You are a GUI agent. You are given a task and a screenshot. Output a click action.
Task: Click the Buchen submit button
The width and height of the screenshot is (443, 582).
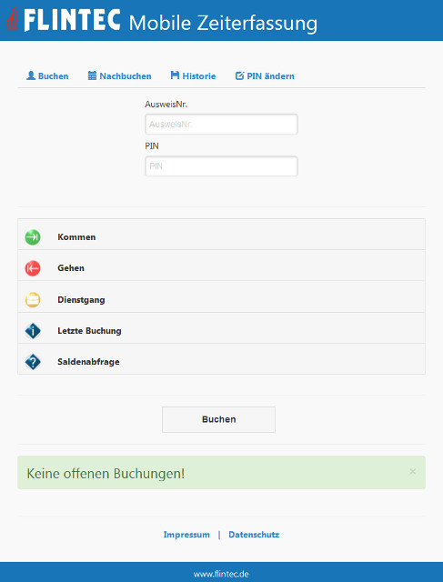(x=218, y=419)
